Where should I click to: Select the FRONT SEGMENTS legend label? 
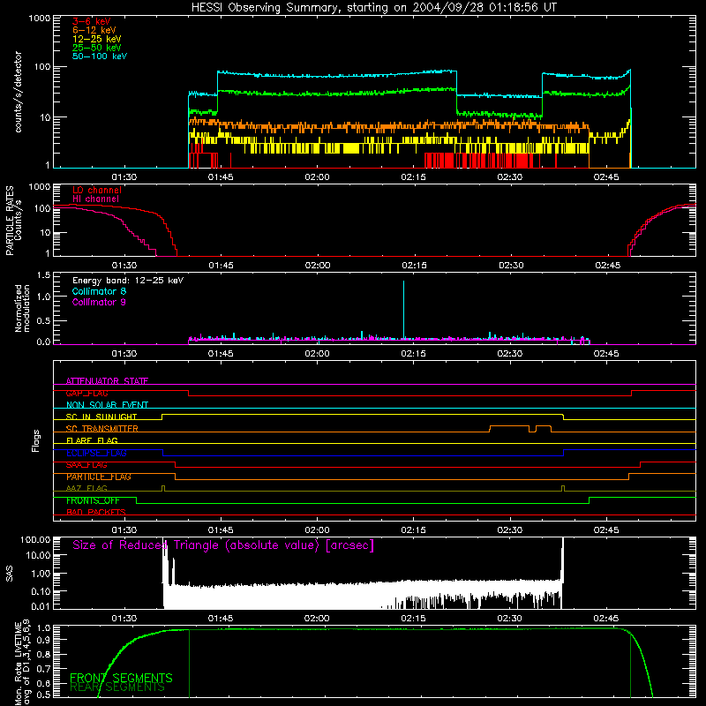click(121, 678)
